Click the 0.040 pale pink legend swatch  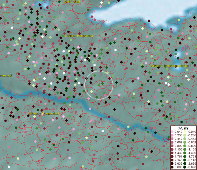[x=172, y=132]
